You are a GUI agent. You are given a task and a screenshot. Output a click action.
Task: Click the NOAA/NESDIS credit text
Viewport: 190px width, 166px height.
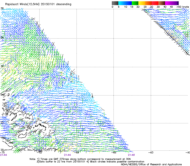click(151, 164)
